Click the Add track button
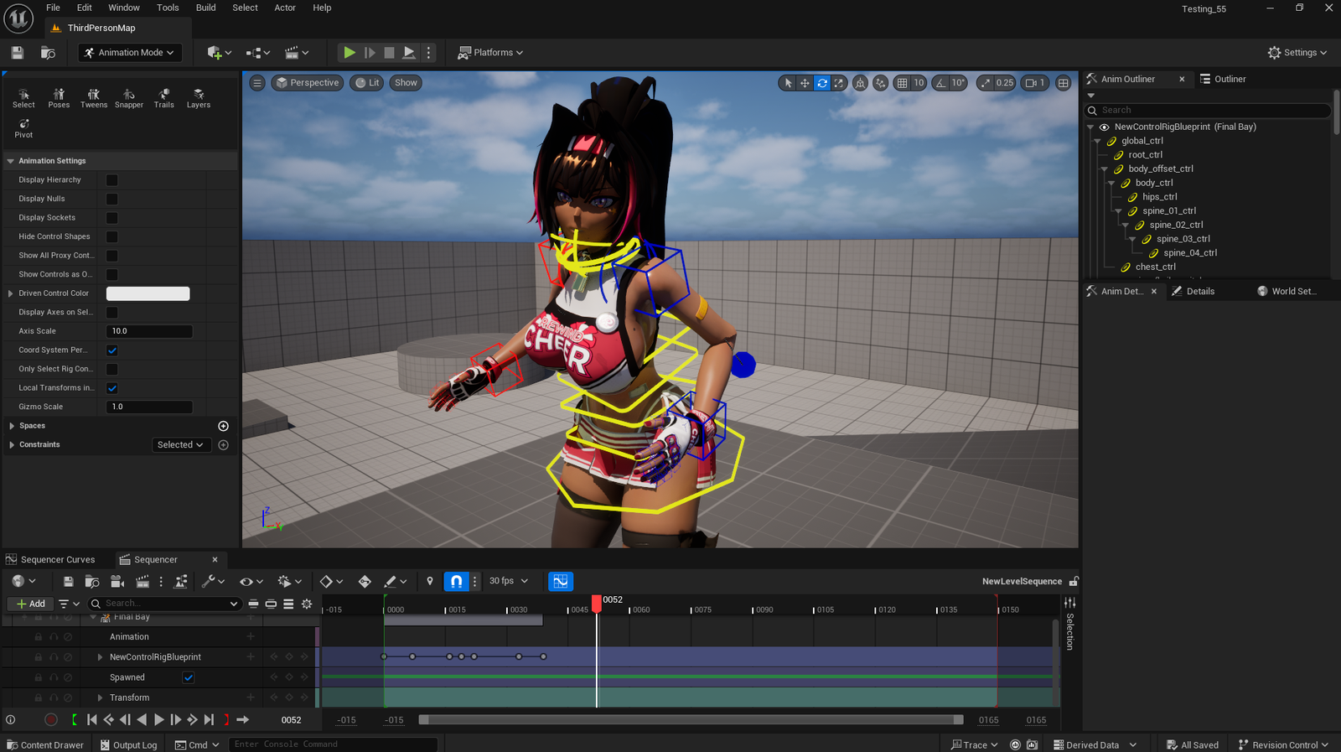The image size is (1341, 752). coord(31,604)
